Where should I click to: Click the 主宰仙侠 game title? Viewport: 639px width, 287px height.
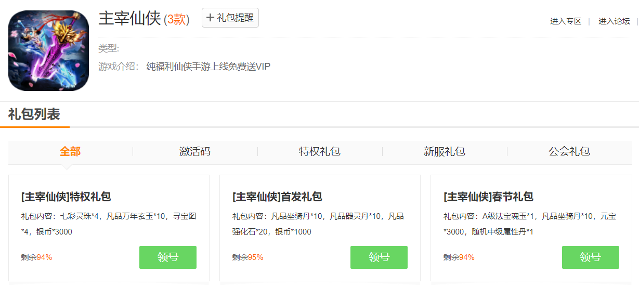(129, 19)
